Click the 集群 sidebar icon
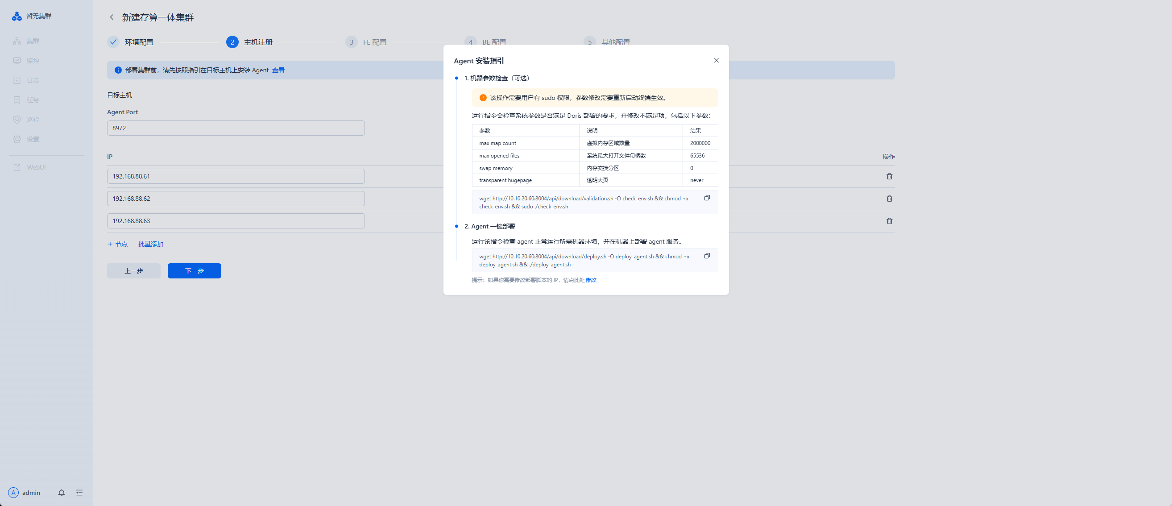 tap(17, 41)
